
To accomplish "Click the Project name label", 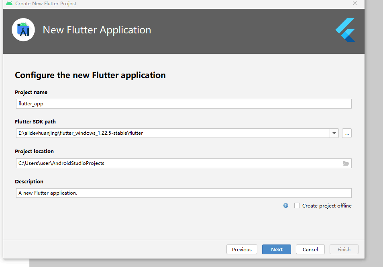I will [31, 92].
